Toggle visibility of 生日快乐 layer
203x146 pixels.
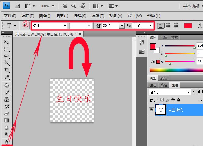coord(151,110)
